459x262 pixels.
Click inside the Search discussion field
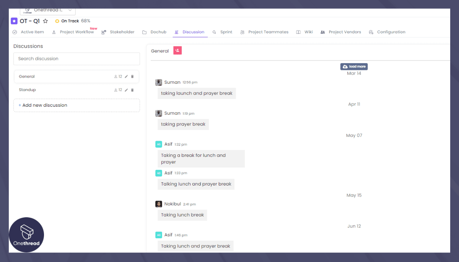76,59
